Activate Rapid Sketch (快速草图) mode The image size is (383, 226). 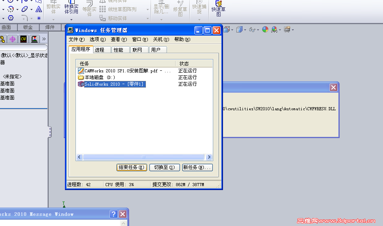click(x=218, y=10)
